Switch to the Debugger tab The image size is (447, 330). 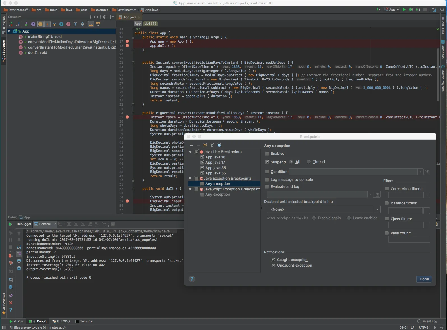tap(24, 224)
